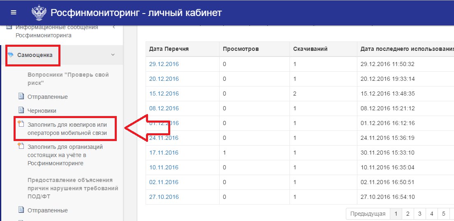Click timestamp 29.12.2016 11:50:32
This screenshot has width=454, height=221.
(387, 64)
